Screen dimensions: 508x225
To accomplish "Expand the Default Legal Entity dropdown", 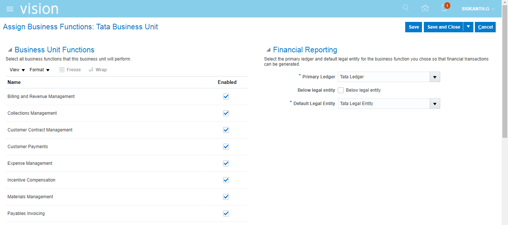I will click(x=435, y=104).
